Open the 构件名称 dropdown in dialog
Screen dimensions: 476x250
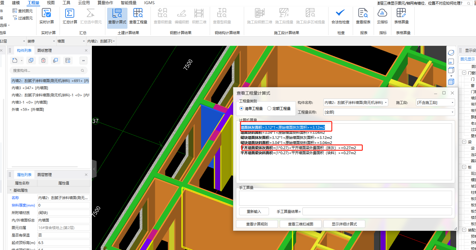click(386, 103)
